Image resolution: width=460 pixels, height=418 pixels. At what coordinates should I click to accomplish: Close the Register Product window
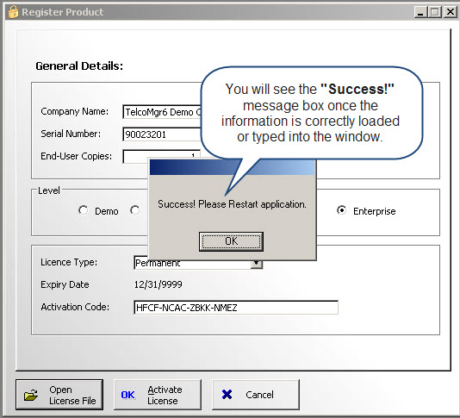click(x=451, y=12)
